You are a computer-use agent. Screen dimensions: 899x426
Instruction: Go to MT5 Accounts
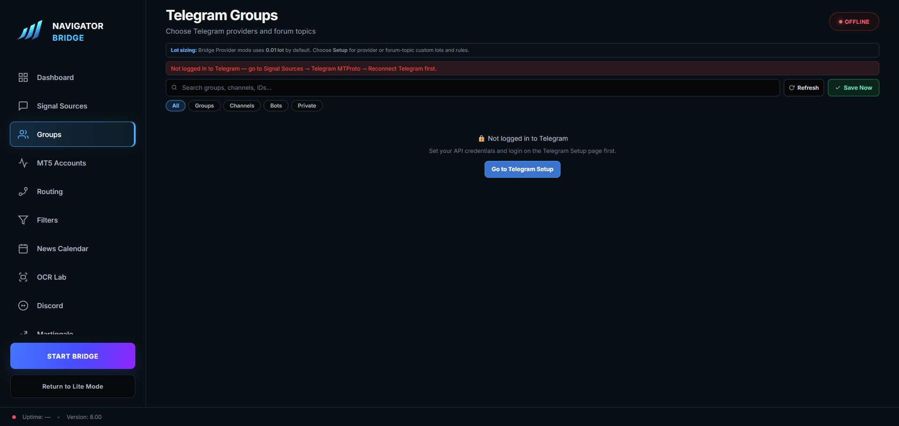pyautogui.click(x=73, y=163)
